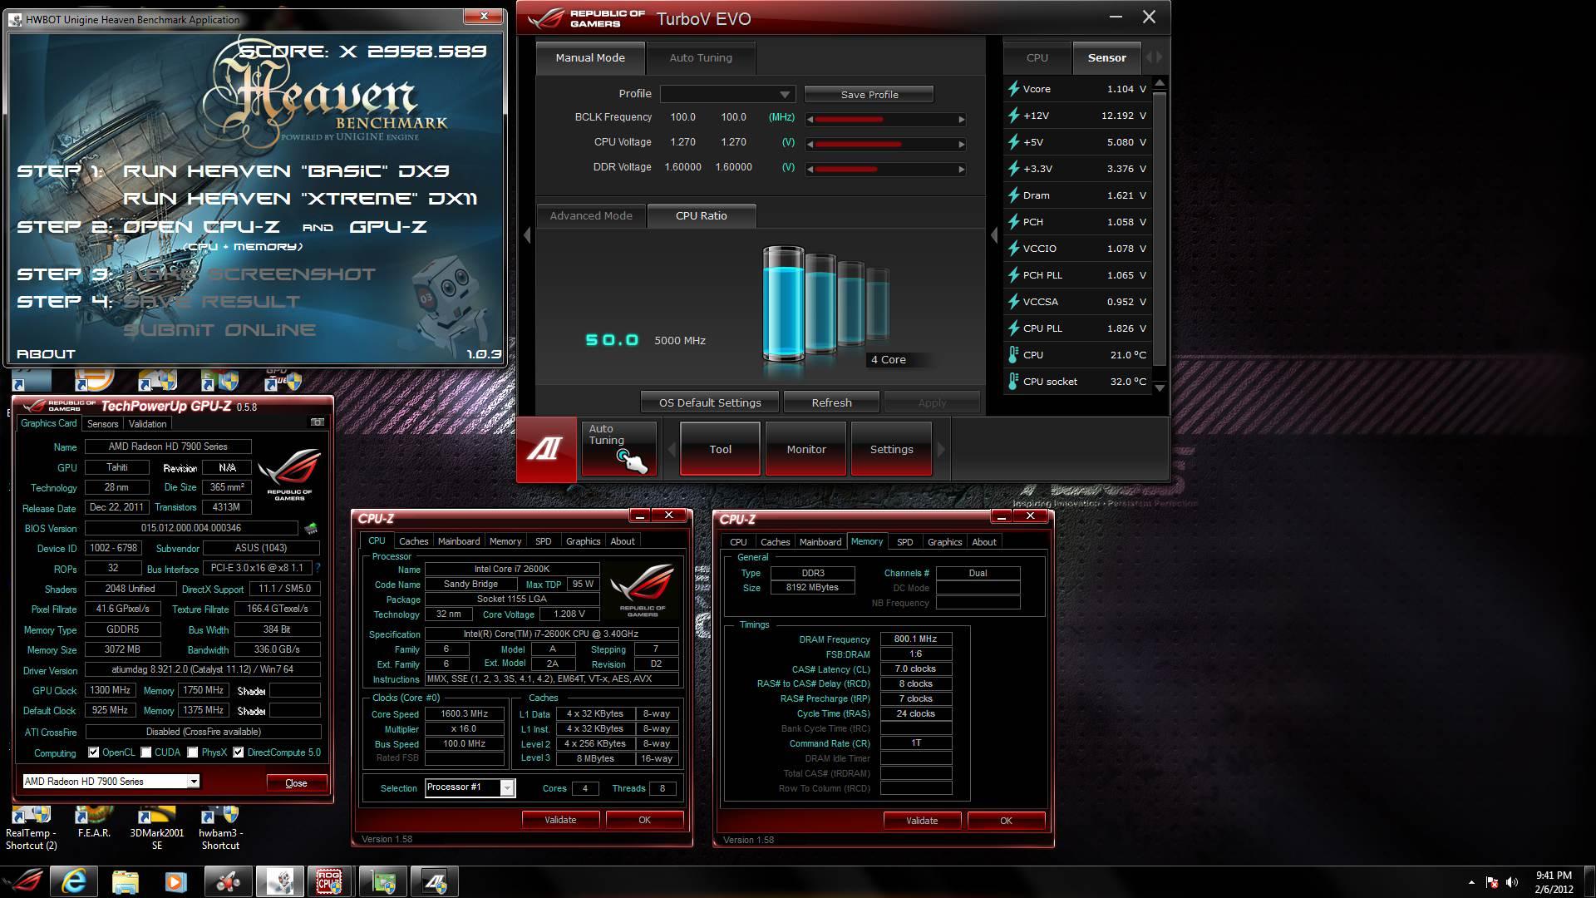Switch to Auto Tuning tab
This screenshot has width=1596, height=898.
click(x=701, y=57)
